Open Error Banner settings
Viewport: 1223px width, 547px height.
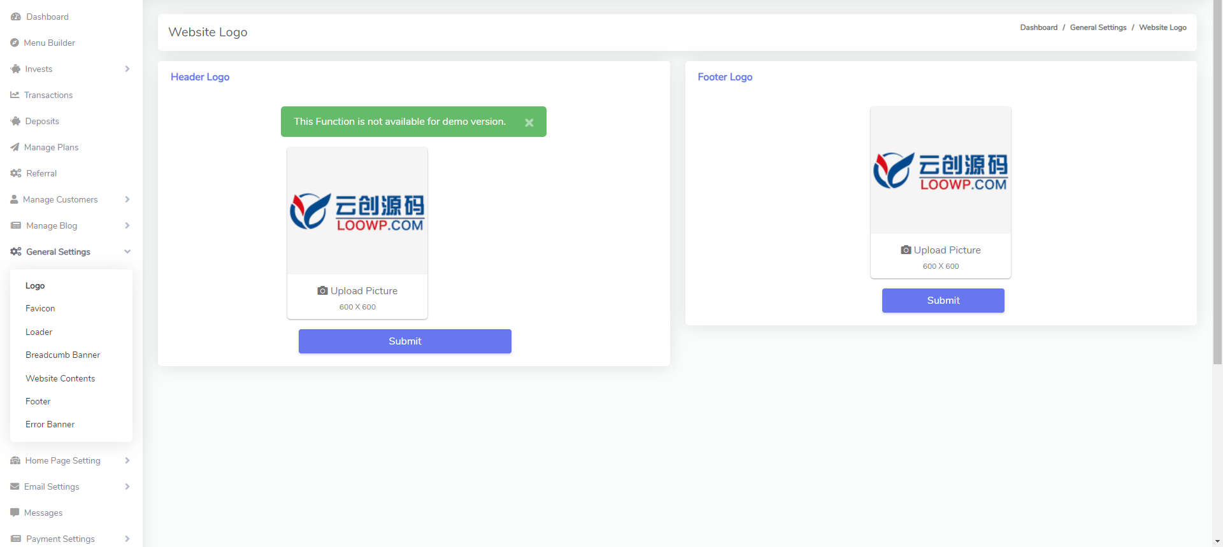(50, 424)
